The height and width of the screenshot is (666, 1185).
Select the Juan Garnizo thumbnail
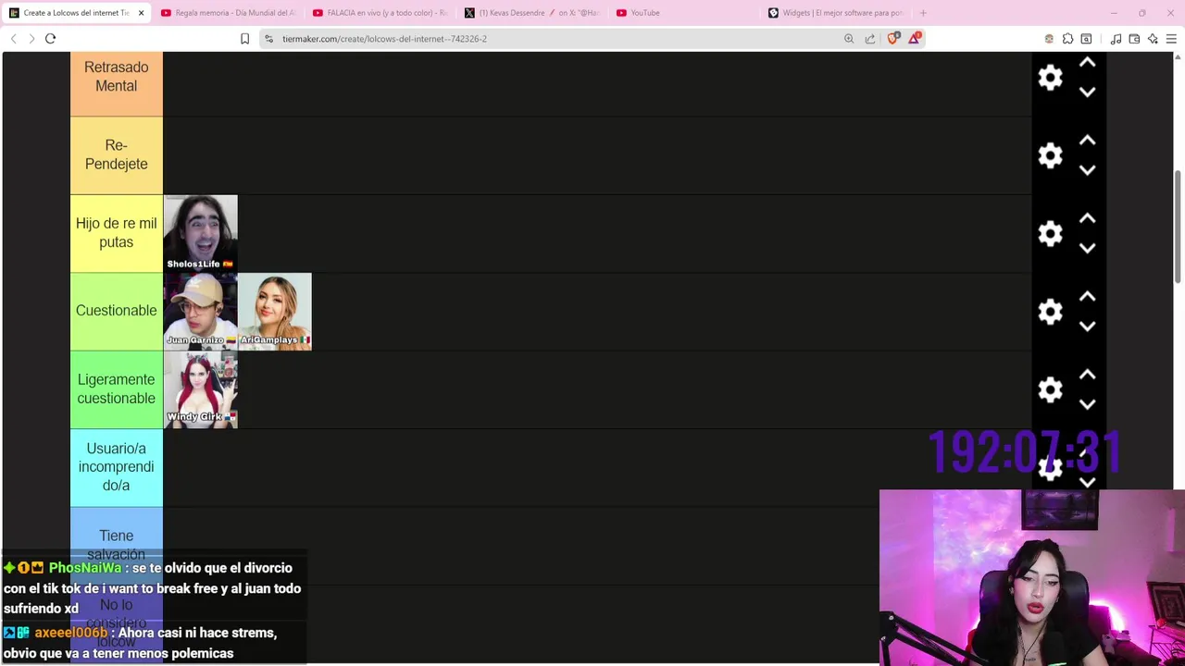pos(201,312)
